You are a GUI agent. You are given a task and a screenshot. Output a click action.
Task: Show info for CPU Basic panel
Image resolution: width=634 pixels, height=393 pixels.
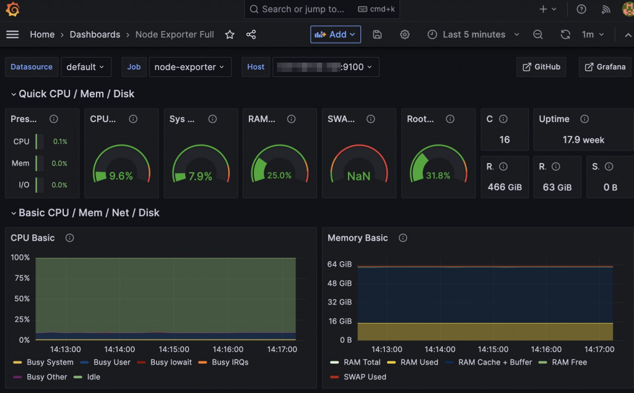click(x=69, y=238)
